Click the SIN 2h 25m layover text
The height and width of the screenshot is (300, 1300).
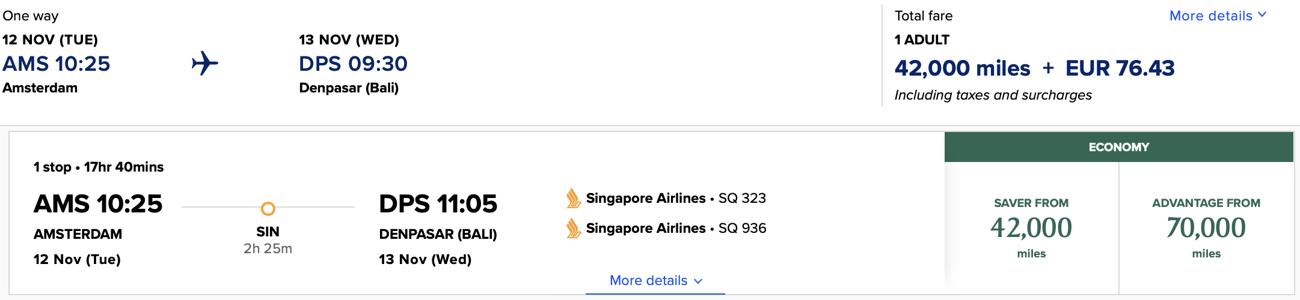point(268,240)
